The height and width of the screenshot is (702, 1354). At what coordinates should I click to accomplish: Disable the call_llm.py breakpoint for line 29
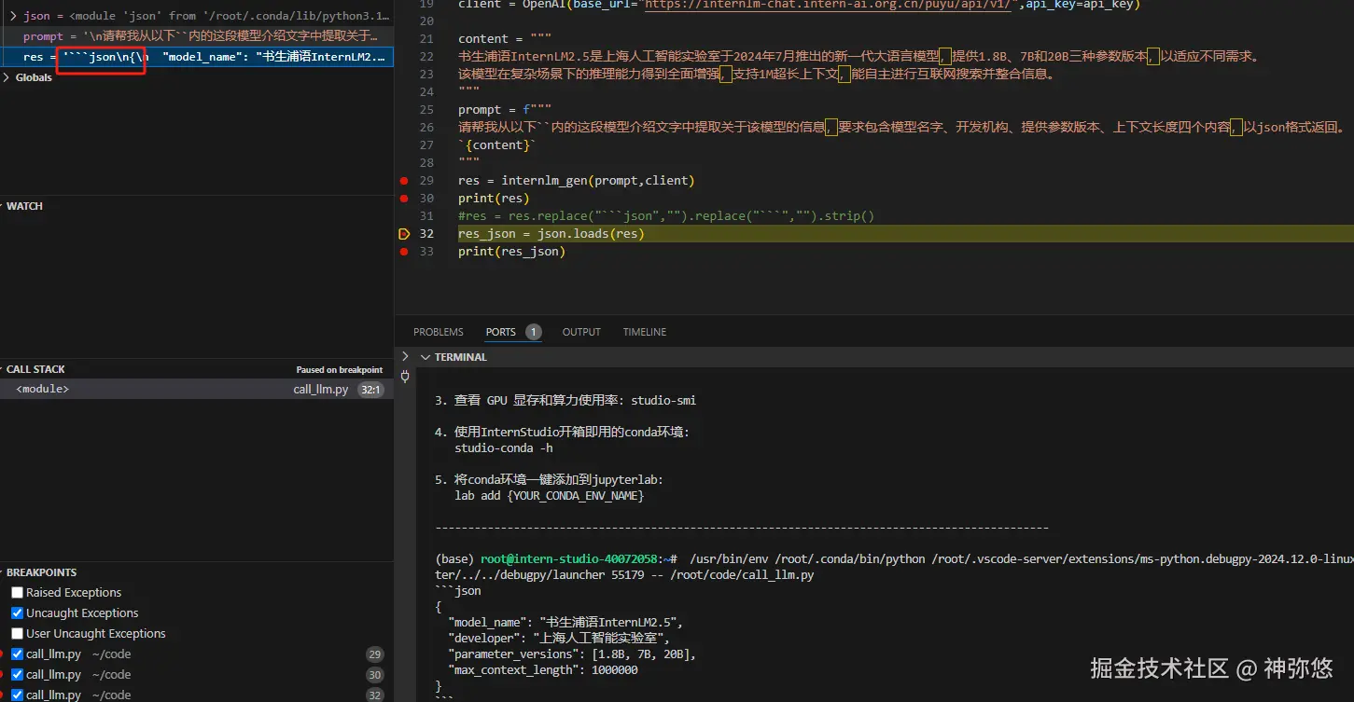[17, 654]
